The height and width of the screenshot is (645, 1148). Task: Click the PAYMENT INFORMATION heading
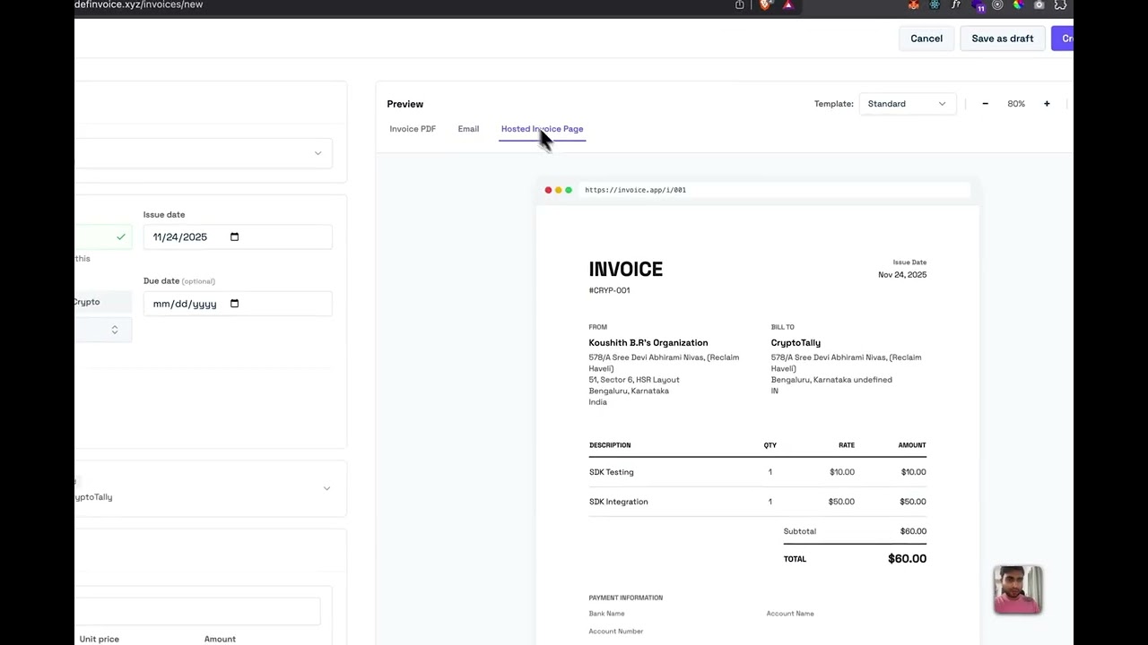626,598
